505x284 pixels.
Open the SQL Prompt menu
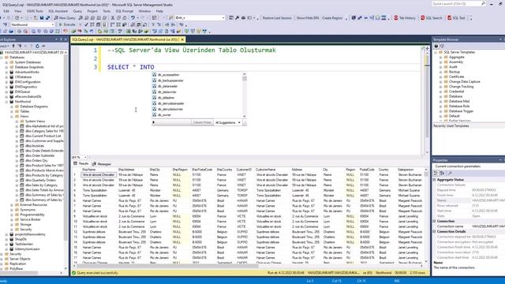[125, 11]
